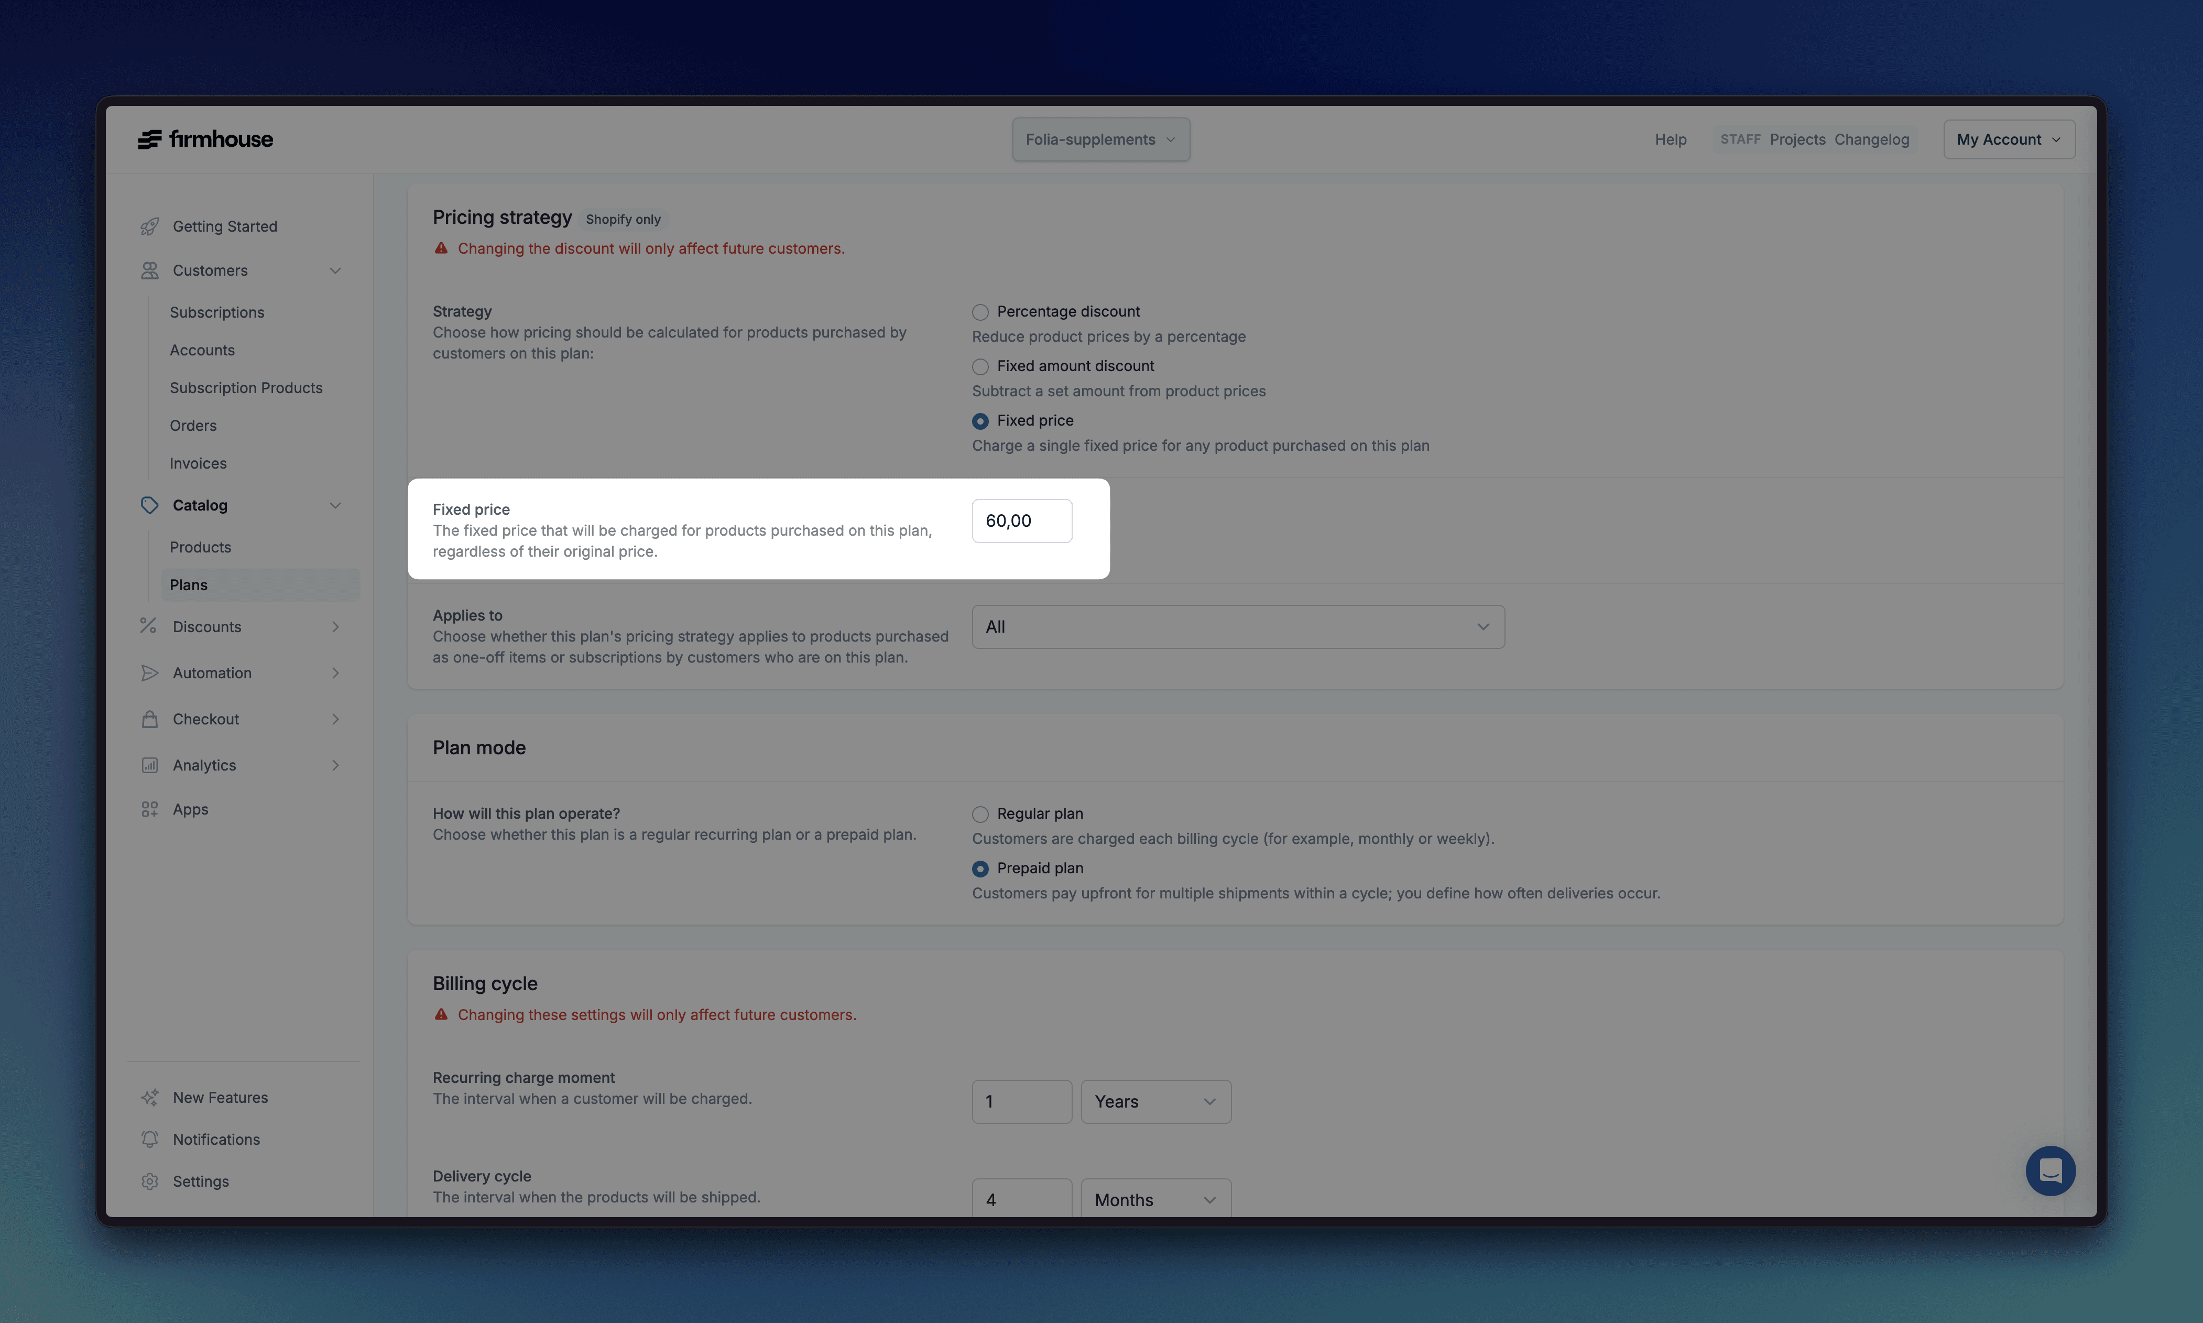
Task: Select the Percentage discount strategy
Action: [980, 312]
